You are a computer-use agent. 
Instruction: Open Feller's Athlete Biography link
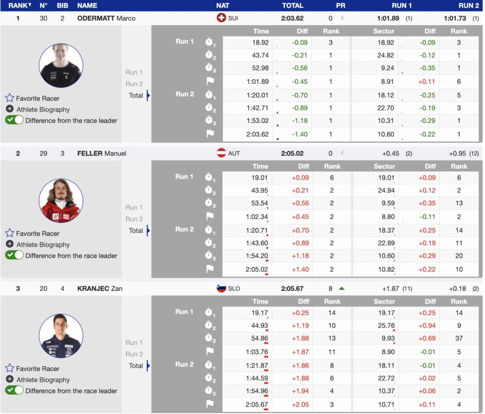(43, 245)
